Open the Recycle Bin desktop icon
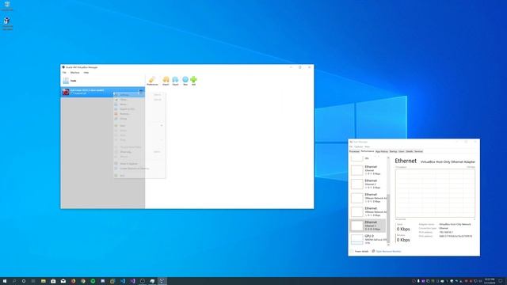 click(7, 6)
